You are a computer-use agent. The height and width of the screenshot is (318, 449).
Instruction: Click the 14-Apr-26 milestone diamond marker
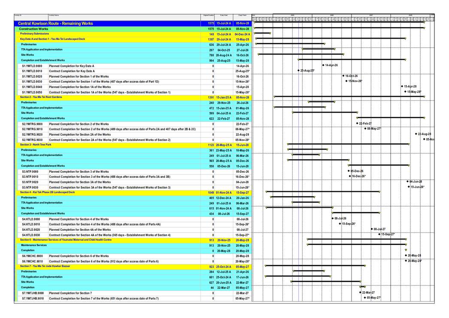(x=323, y=65)
